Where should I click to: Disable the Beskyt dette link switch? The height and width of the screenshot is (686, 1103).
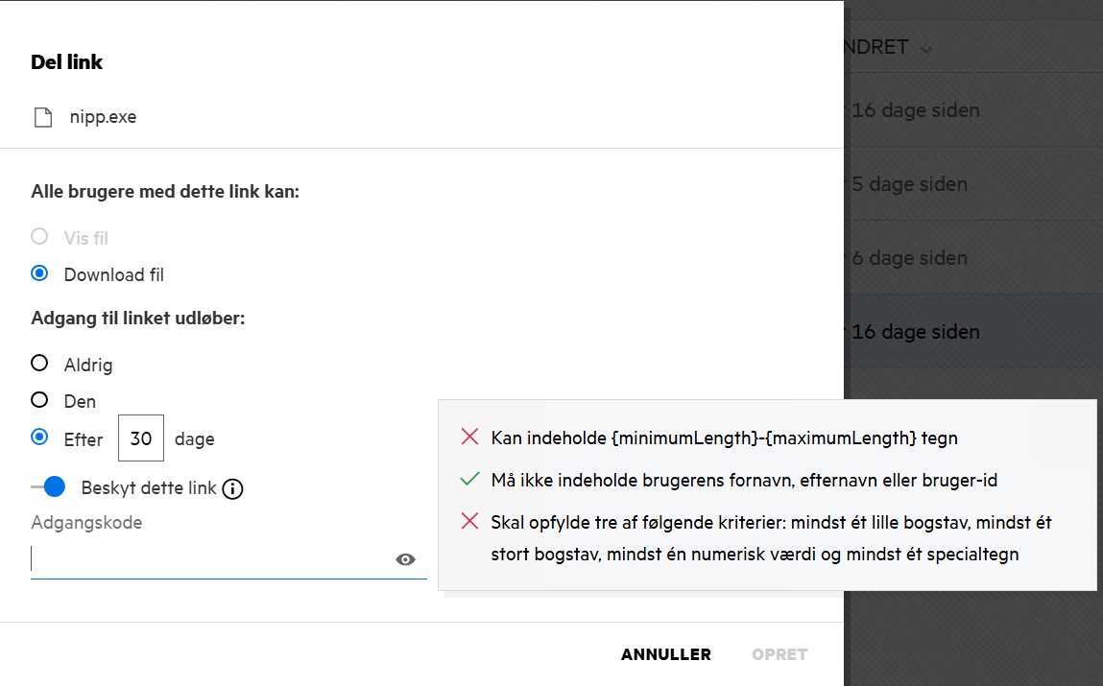point(48,487)
